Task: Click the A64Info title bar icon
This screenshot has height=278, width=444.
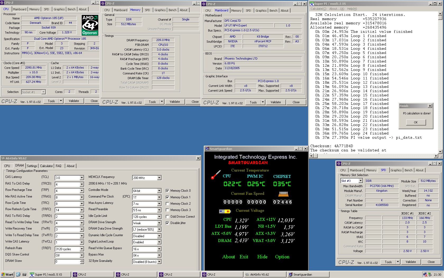Action: (3, 158)
